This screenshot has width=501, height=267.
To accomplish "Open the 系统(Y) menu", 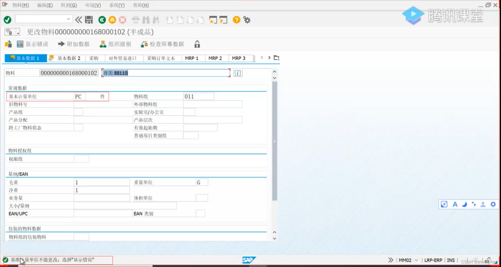I will point(117,5).
